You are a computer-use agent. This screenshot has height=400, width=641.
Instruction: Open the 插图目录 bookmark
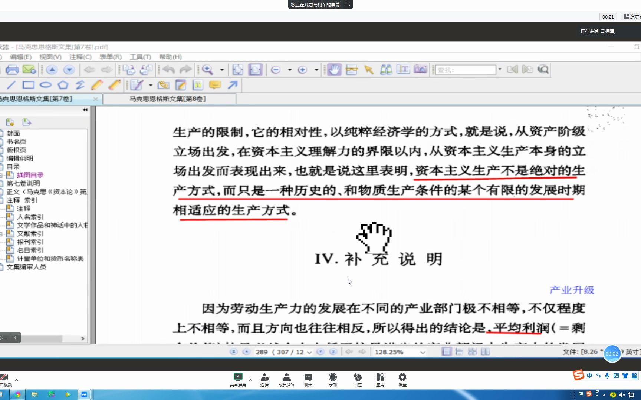click(30, 175)
